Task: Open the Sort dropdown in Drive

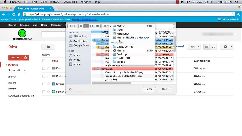Action: point(193,47)
